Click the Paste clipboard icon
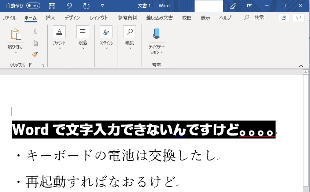The width and height of the screenshot is (310, 192). click(x=16, y=34)
